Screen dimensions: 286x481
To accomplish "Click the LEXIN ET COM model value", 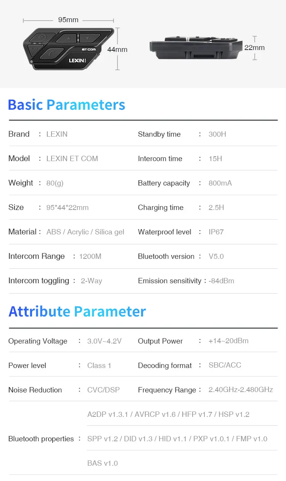I will click(x=72, y=158).
